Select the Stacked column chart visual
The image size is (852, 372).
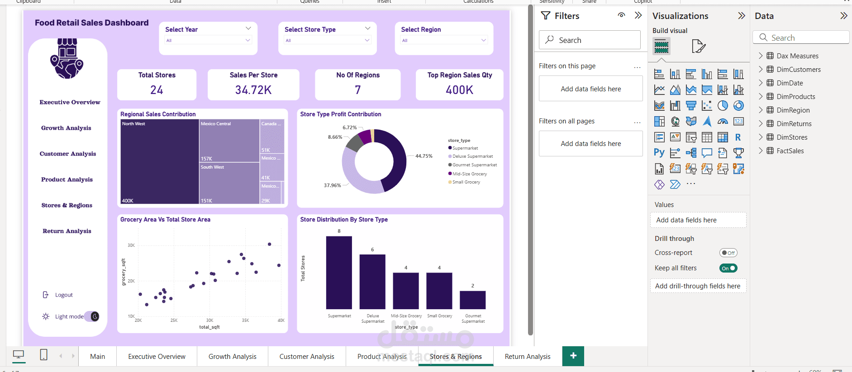pyautogui.click(x=675, y=74)
